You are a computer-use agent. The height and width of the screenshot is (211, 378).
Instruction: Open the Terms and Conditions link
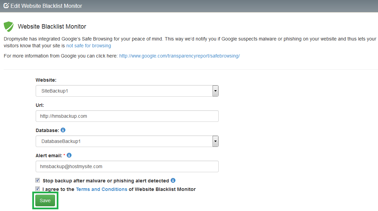(102, 189)
